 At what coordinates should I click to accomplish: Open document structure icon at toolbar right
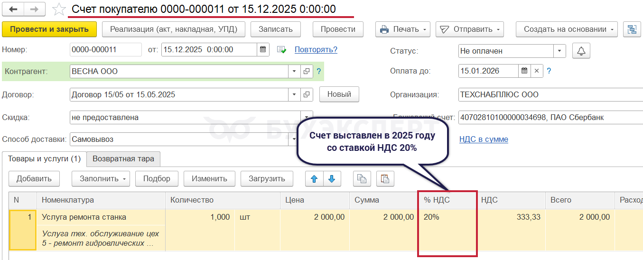(x=632, y=29)
